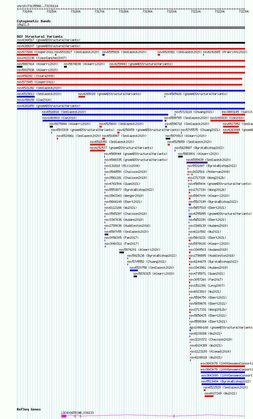Click nsv4565426 gnomAD variant label
The width and height of the screenshot is (253, 419).
[x=196, y=94]
